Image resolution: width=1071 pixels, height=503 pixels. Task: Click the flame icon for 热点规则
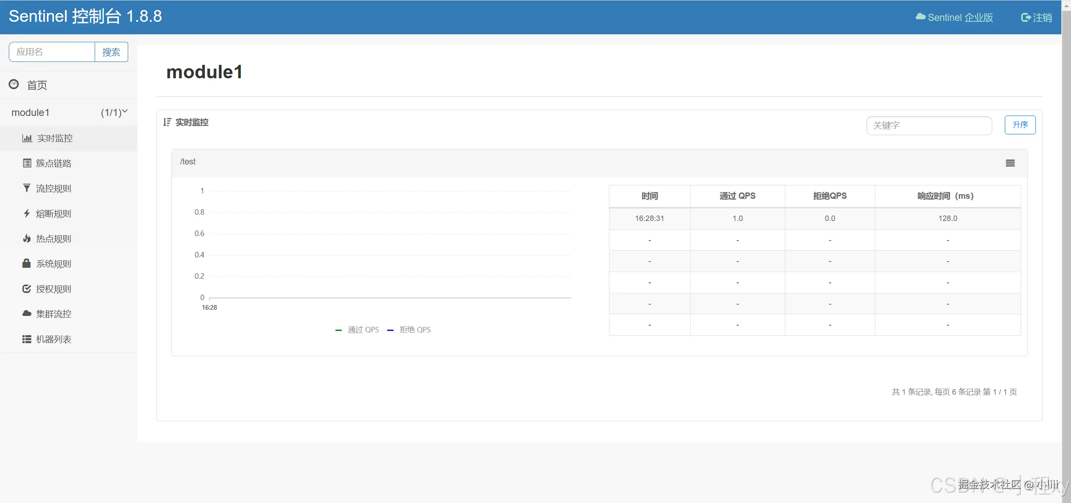pos(27,239)
